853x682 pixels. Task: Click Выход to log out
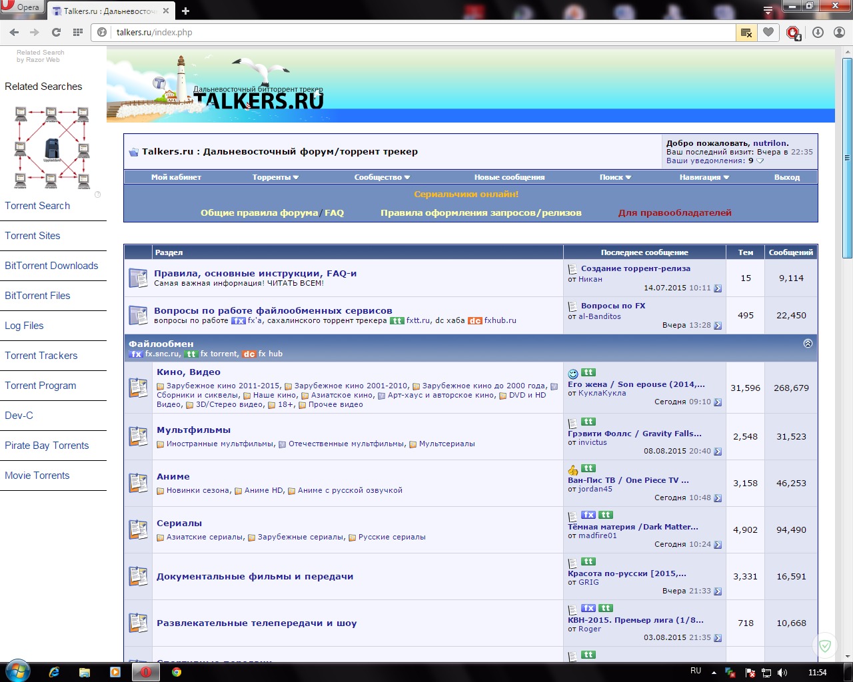(786, 177)
